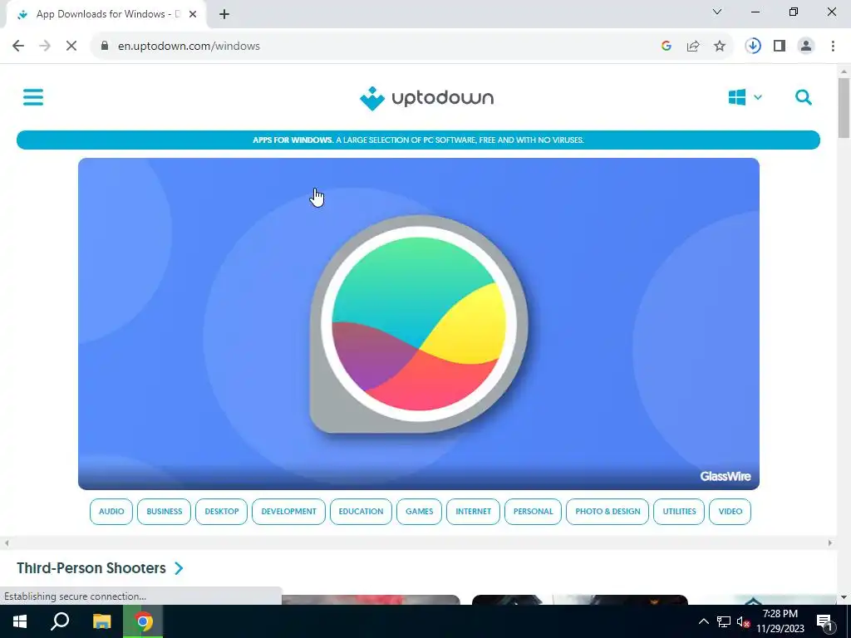Open the hamburger menu on Uptodown

pyautogui.click(x=33, y=98)
